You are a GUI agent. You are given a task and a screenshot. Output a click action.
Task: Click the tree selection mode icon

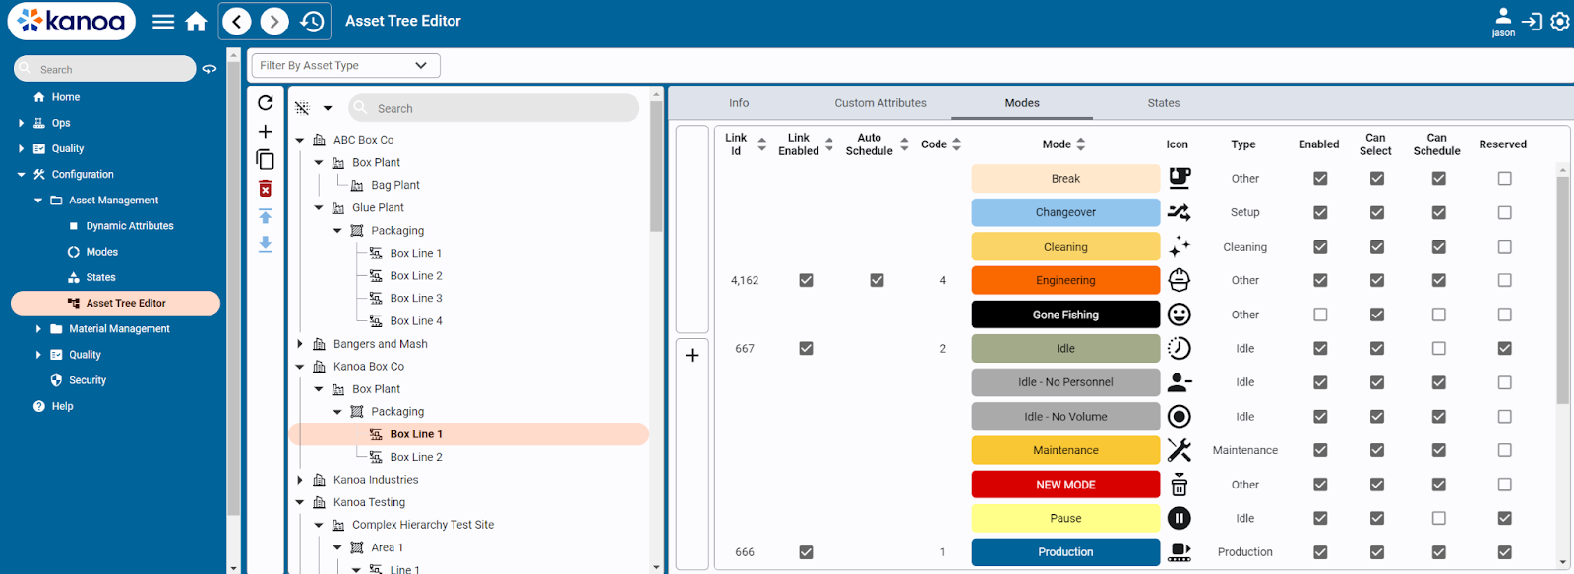point(302,108)
